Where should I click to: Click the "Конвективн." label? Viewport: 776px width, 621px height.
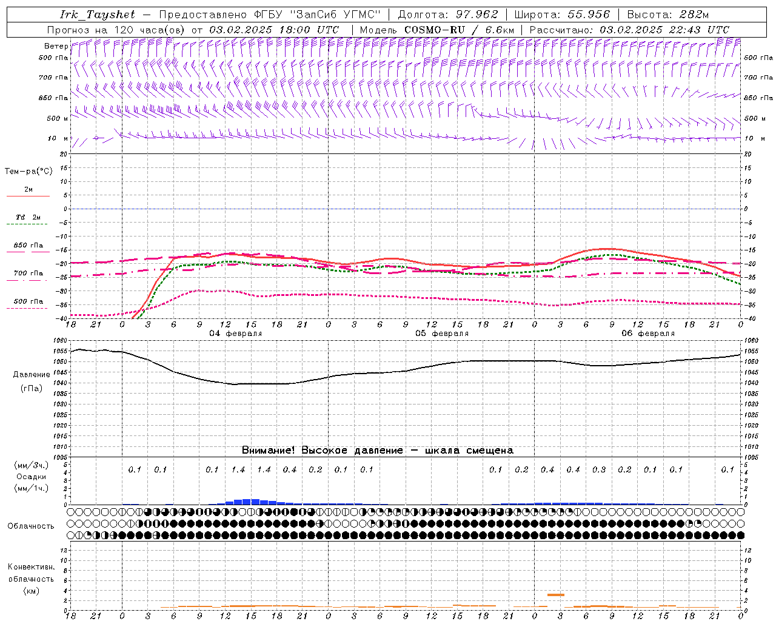pyautogui.click(x=31, y=567)
